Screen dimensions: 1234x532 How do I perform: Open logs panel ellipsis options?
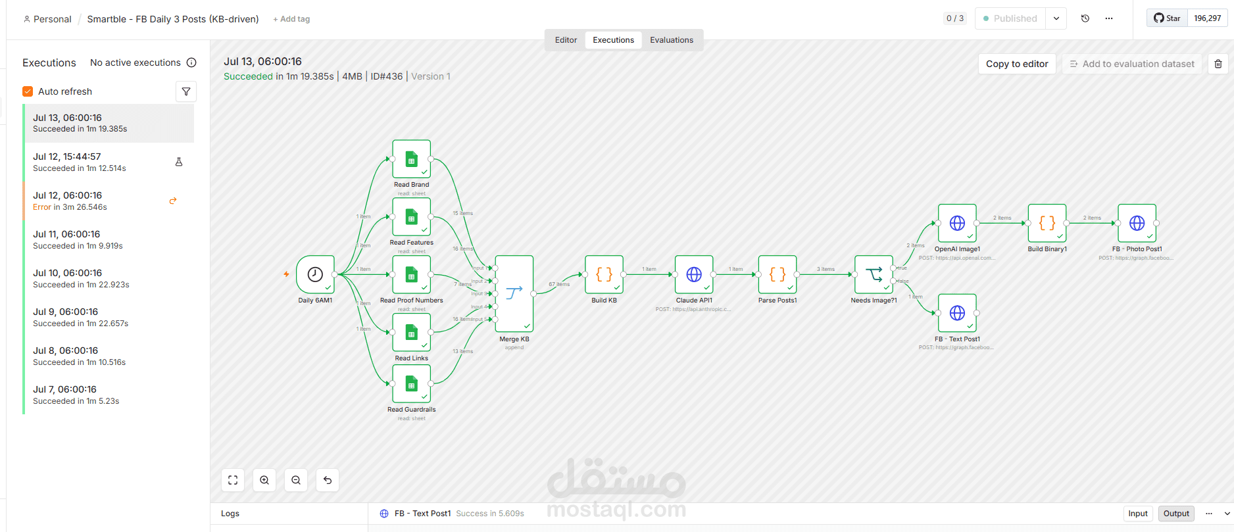pyautogui.click(x=1209, y=514)
